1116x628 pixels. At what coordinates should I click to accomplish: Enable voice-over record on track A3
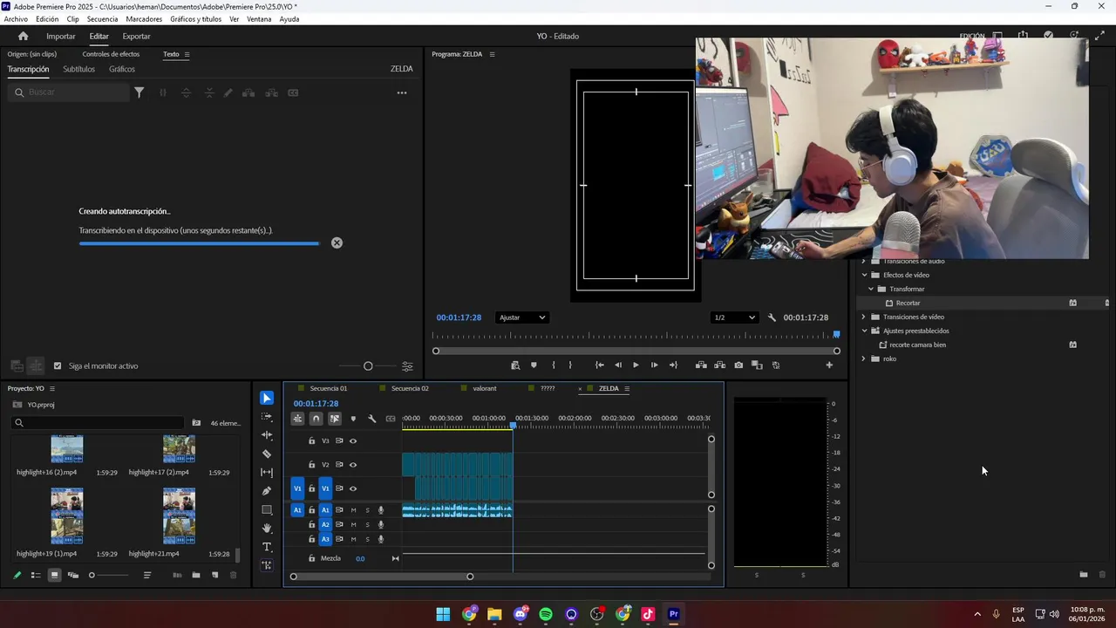[x=381, y=539]
